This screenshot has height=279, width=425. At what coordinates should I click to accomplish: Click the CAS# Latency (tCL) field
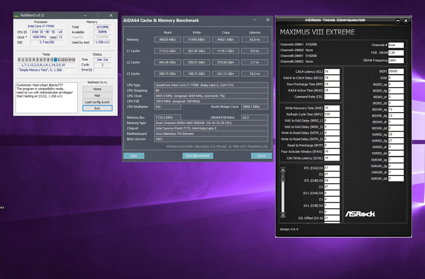tap(332, 72)
